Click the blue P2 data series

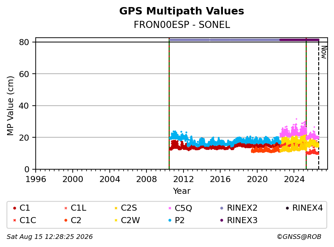226,141
